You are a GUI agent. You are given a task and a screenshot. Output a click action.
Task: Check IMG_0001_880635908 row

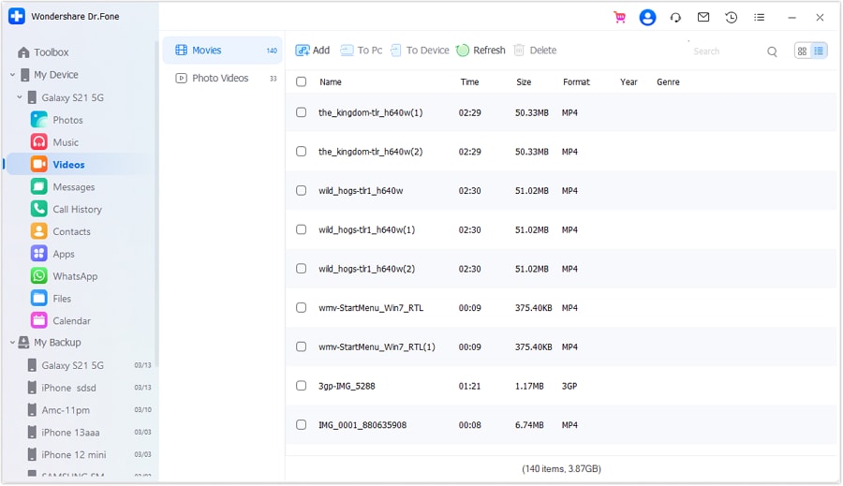(301, 425)
